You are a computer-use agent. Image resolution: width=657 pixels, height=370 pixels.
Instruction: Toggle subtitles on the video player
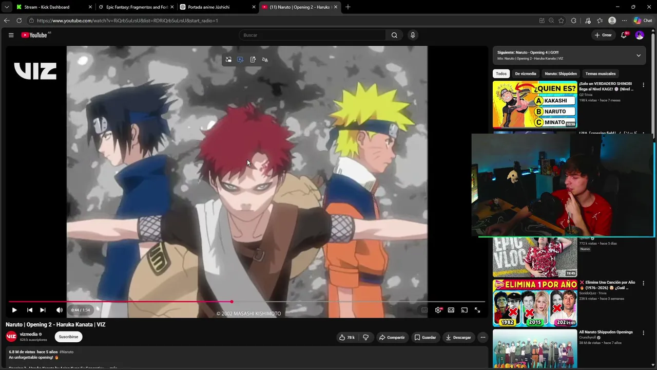[424, 310]
